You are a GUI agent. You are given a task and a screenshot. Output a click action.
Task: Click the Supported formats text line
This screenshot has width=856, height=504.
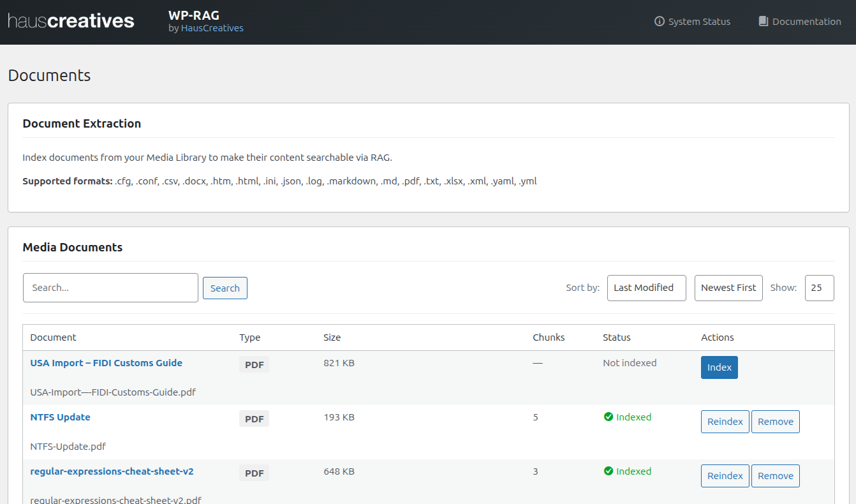(x=279, y=181)
